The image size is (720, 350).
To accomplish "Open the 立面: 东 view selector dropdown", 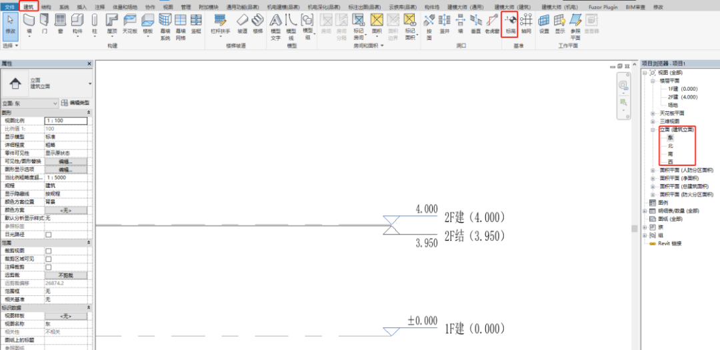I will 30,103.
